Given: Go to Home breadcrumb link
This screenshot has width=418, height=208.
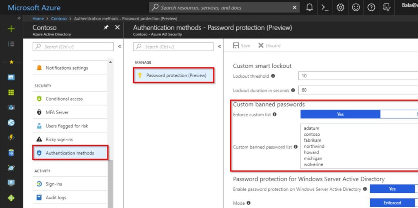Looking at the screenshot, I should (x=38, y=19).
